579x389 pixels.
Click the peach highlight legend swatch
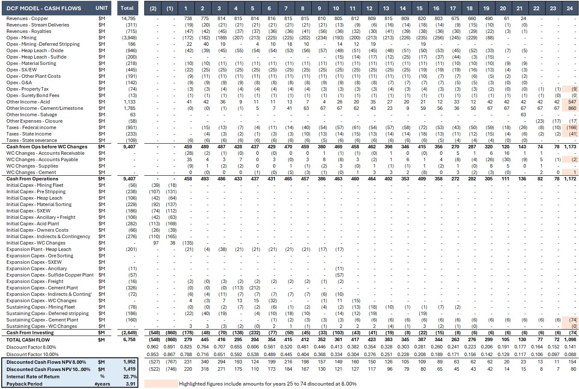(161, 384)
